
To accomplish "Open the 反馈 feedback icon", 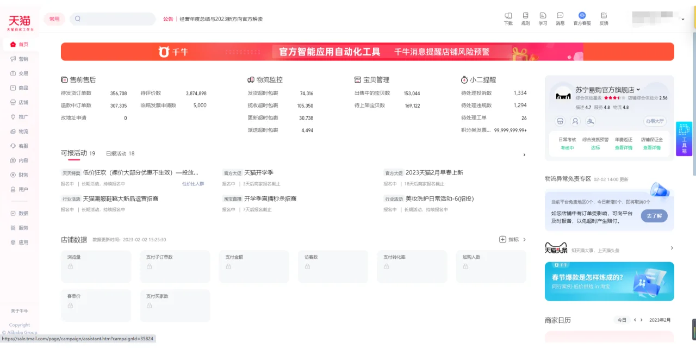I will coord(604,15).
